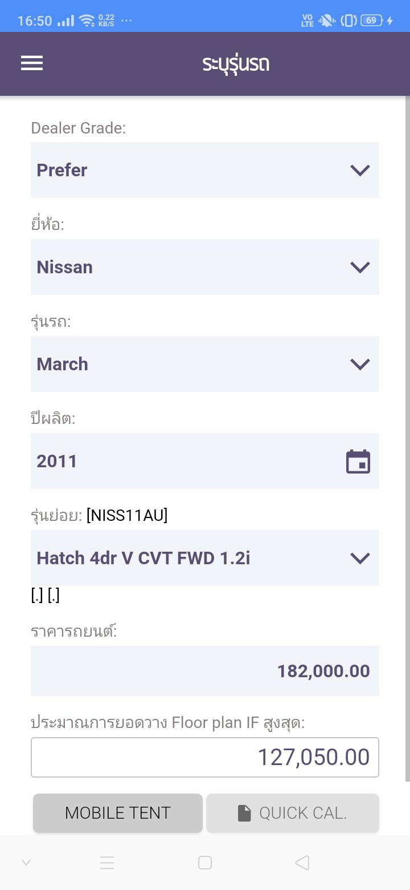Click the 182,000.00 car price field
Viewport: 410px width, 890px height.
tap(204, 671)
